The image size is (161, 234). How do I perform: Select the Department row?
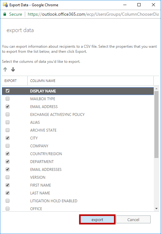(78, 162)
